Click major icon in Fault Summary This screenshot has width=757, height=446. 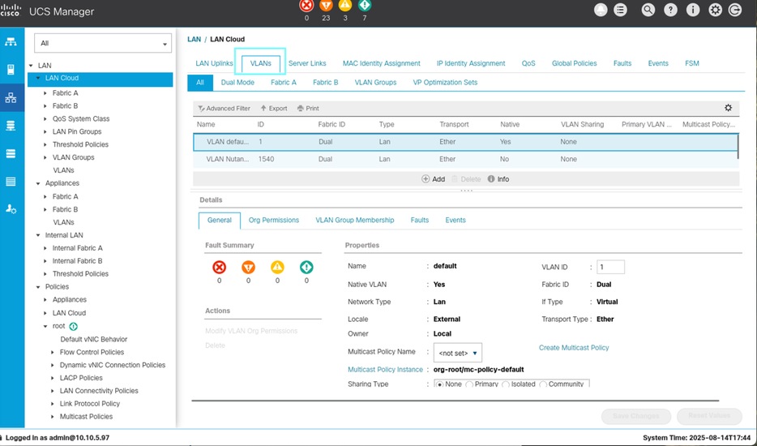(x=248, y=268)
